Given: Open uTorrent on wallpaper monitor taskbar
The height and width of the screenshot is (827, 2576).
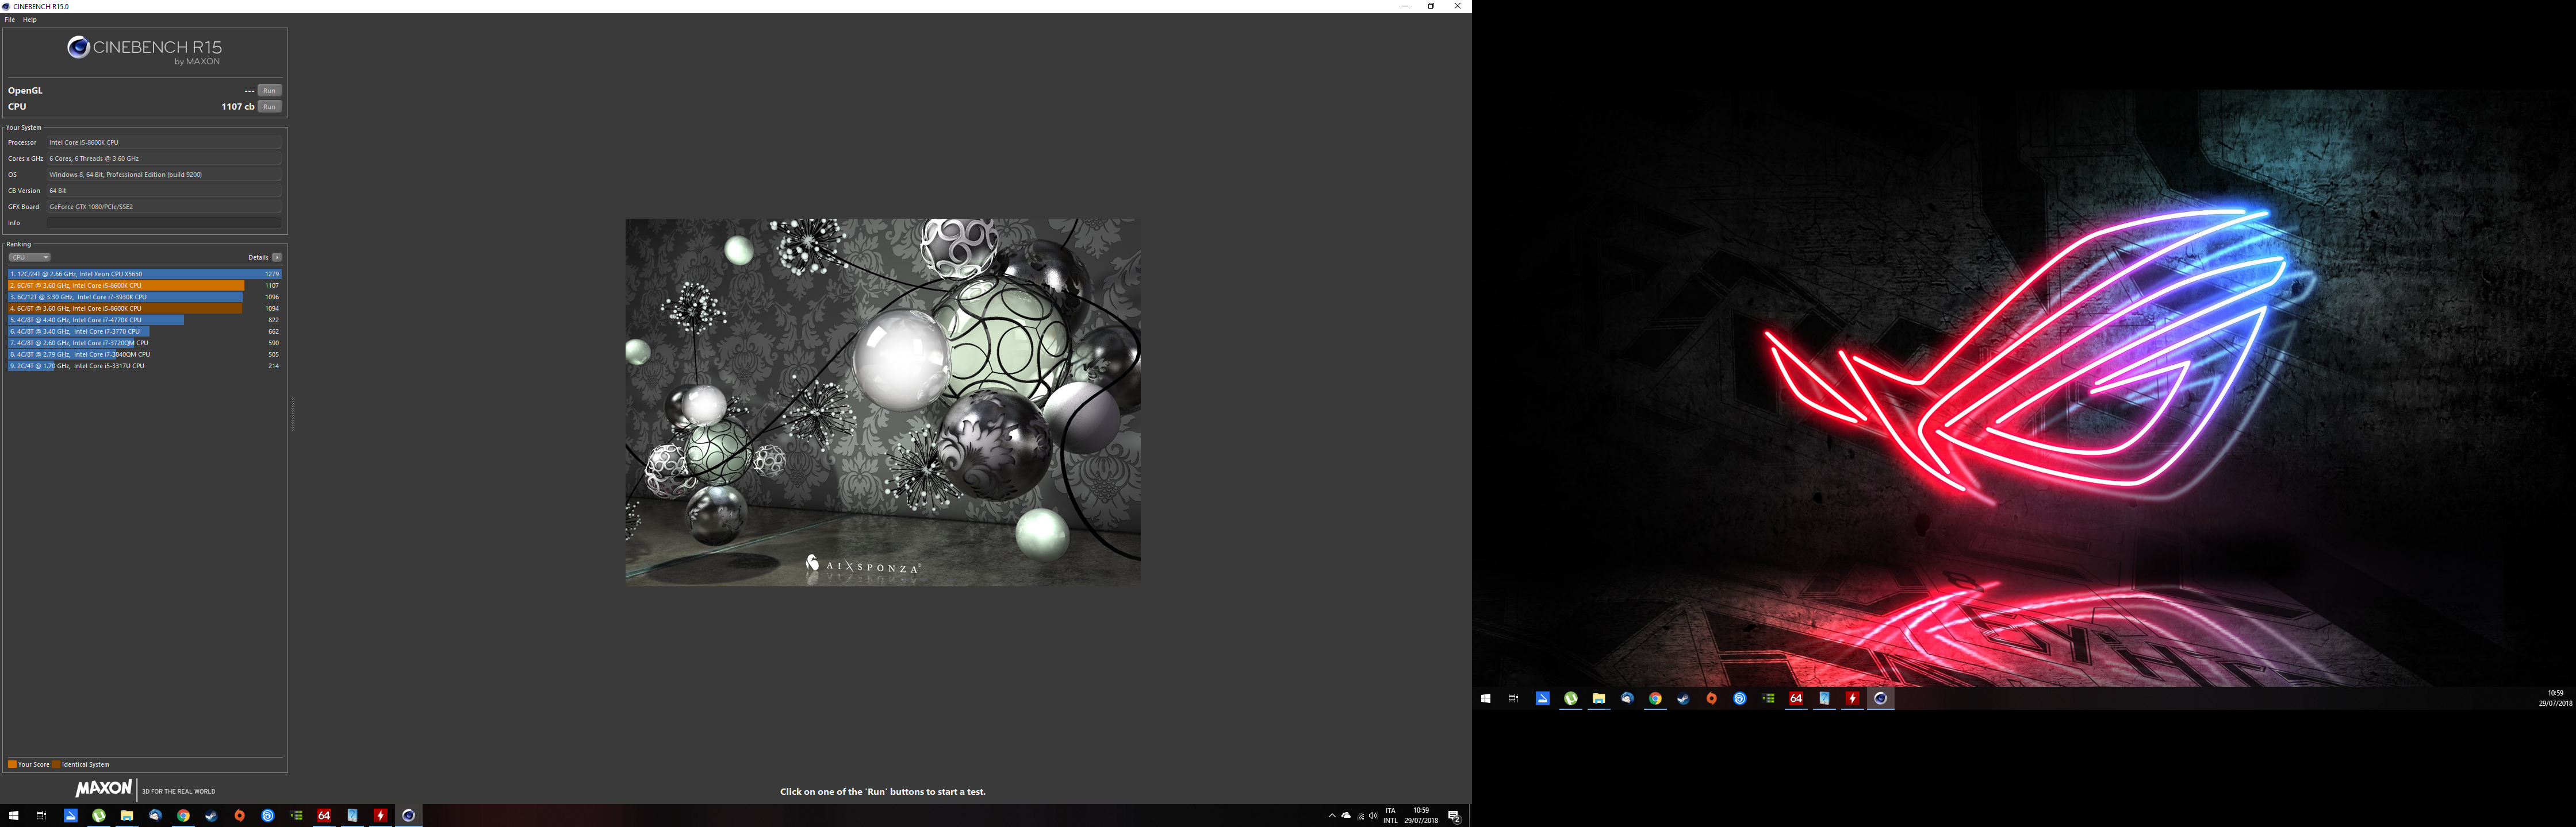Looking at the screenshot, I should click(1571, 698).
